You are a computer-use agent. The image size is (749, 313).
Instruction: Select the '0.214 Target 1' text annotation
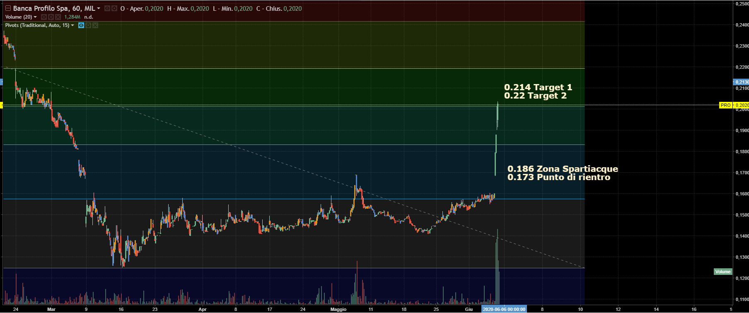tap(538, 87)
